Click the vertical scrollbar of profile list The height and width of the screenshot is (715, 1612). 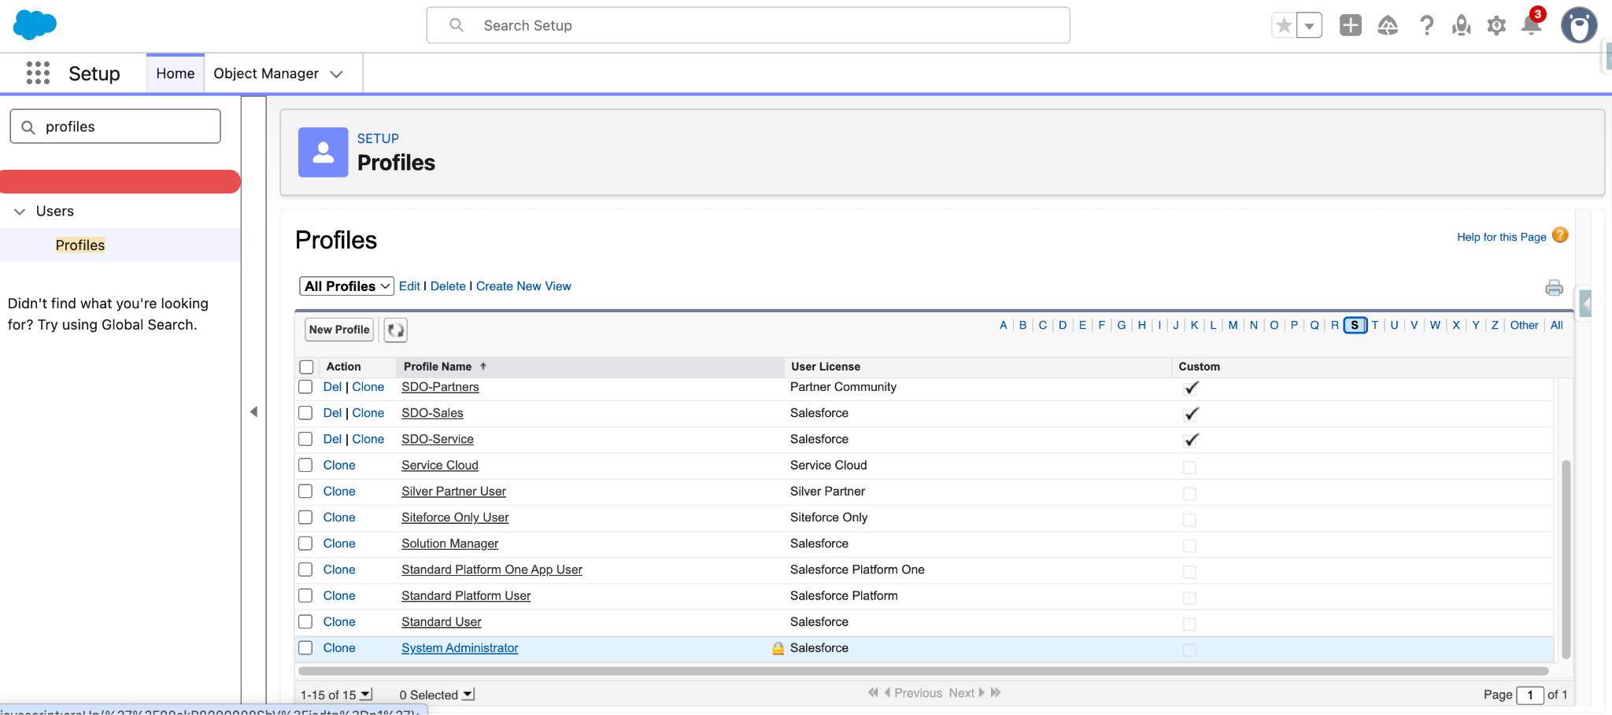point(1566,558)
